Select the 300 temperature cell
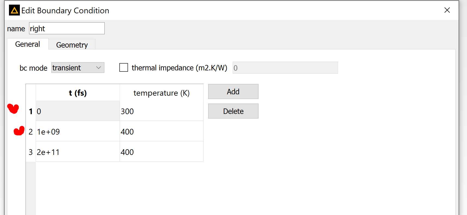 click(161, 111)
